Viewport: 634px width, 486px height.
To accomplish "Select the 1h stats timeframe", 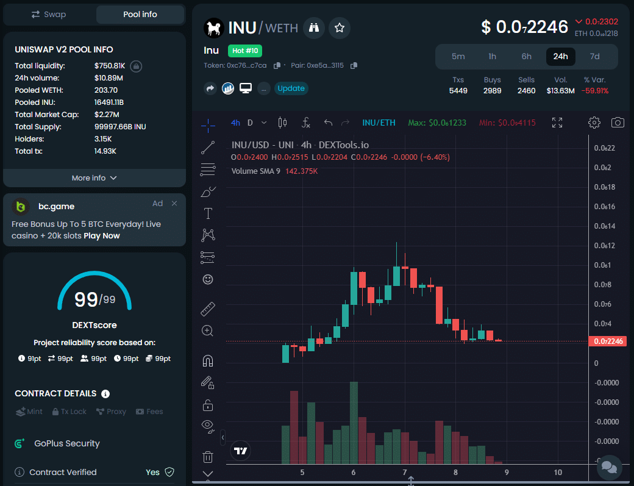I will click(492, 56).
